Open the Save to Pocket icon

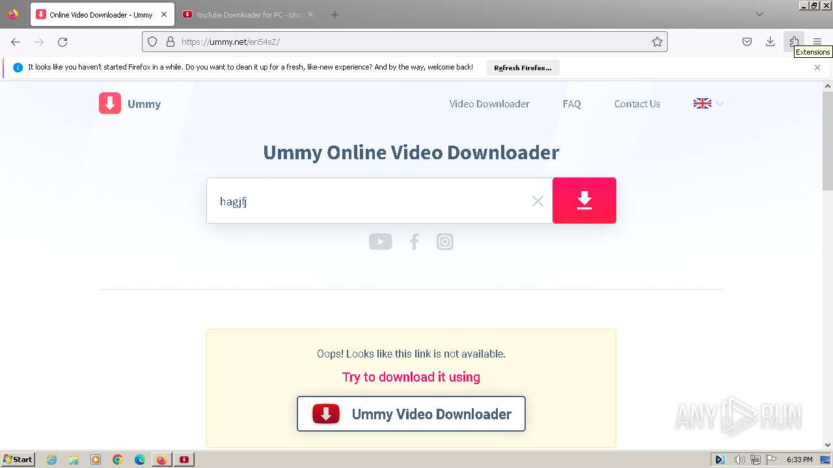click(747, 42)
